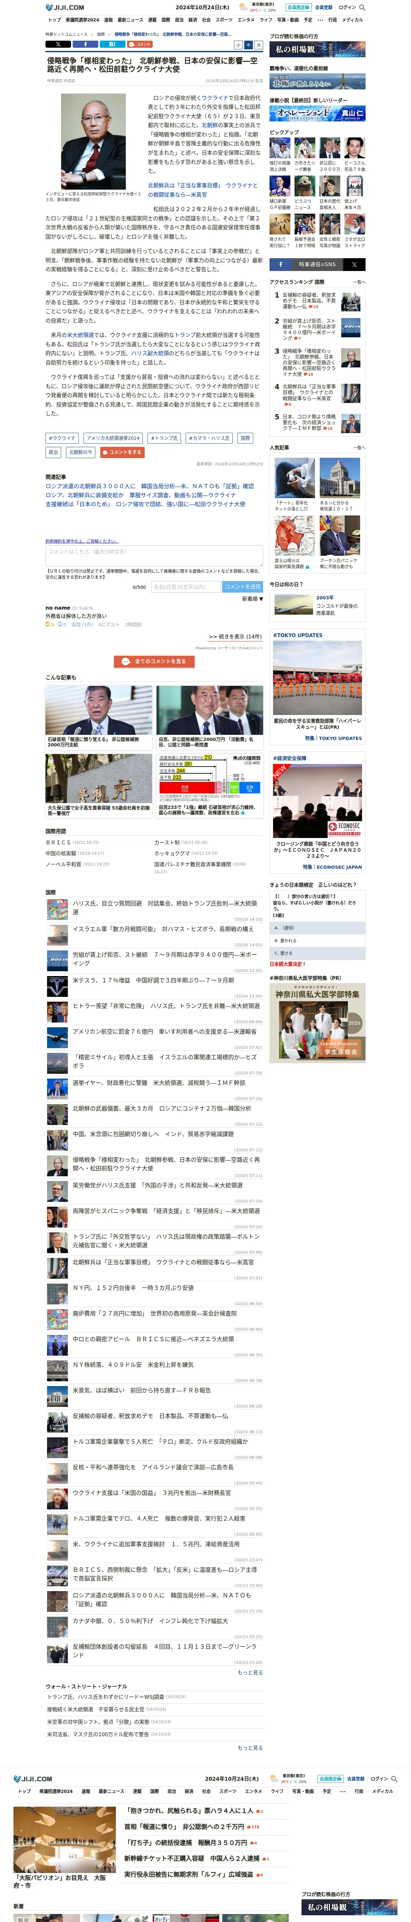This screenshot has width=411, height=1922.
Task: Open 一覧へ next to 人気記事
Action: [359, 448]
